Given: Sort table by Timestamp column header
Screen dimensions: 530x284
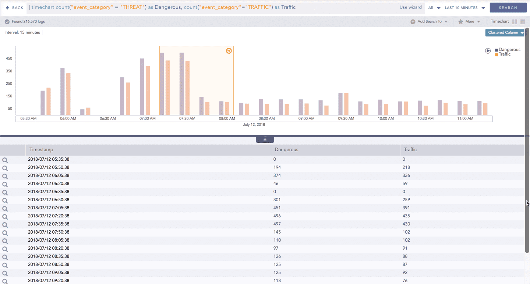Looking at the screenshot, I should [x=41, y=150].
